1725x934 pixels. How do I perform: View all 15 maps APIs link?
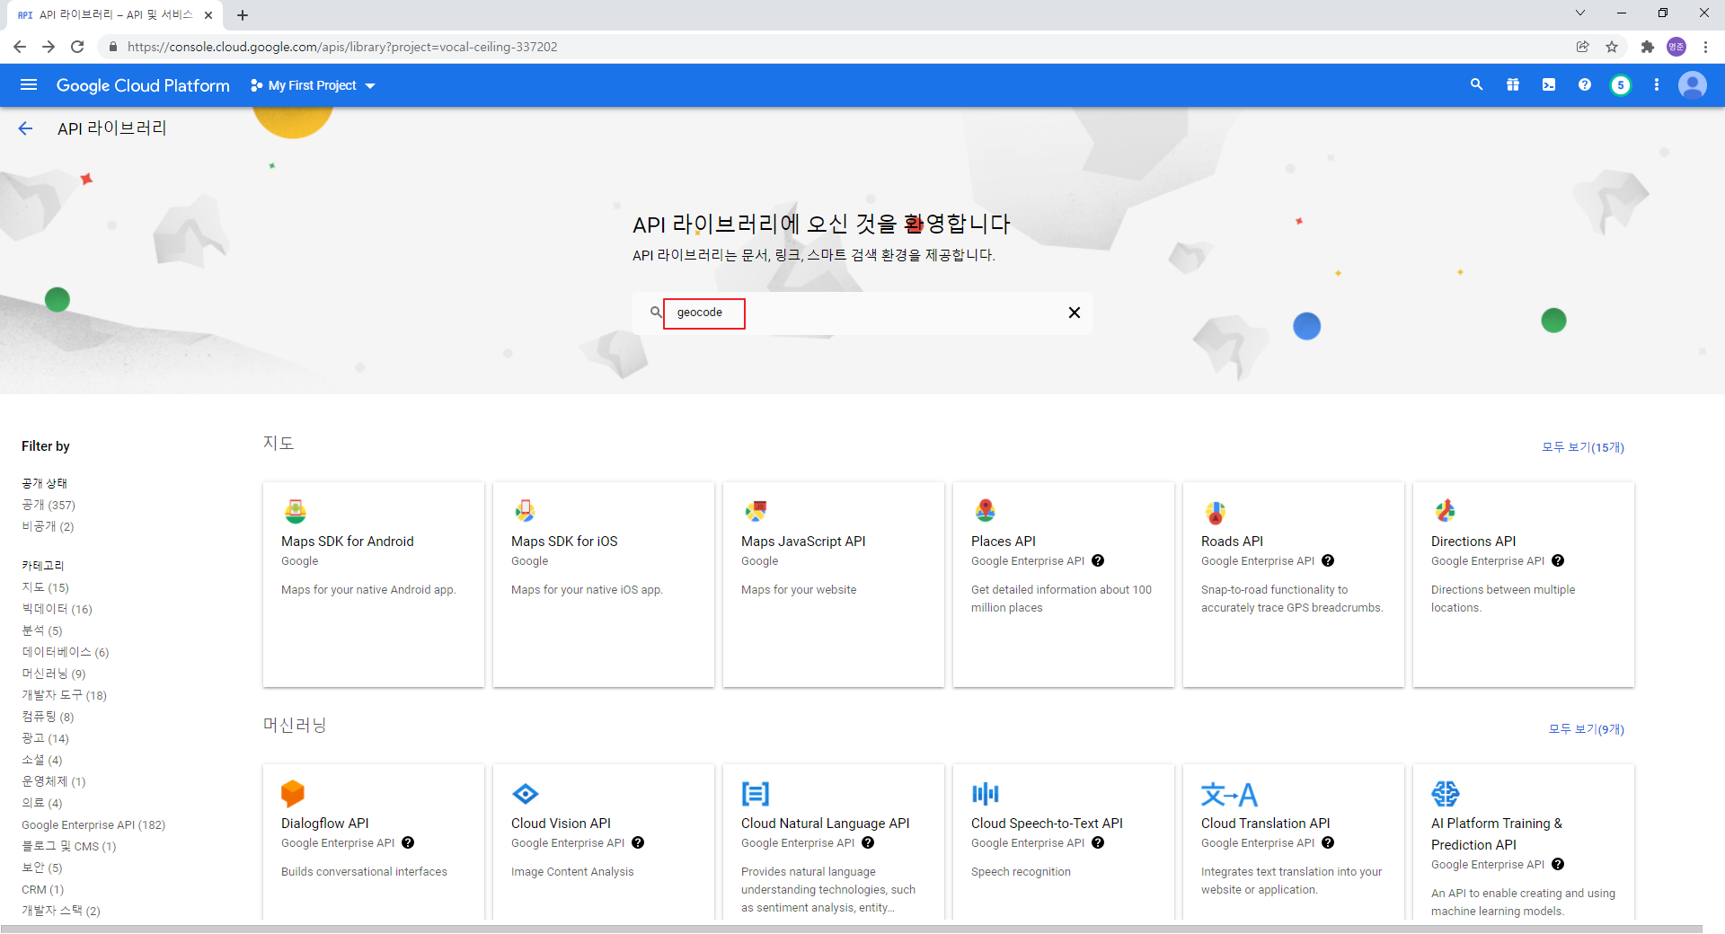tap(1583, 447)
